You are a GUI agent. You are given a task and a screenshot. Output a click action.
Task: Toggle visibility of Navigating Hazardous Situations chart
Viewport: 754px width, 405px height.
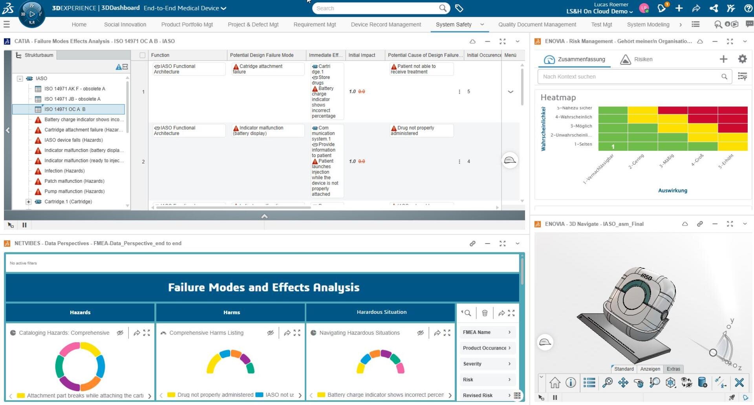[420, 333]
